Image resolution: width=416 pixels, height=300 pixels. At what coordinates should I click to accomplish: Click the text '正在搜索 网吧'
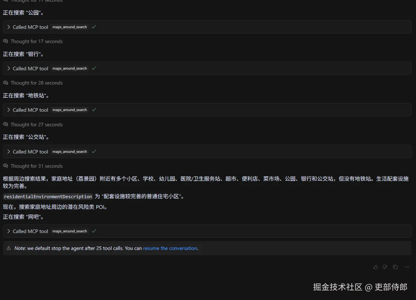pos(23,217)
